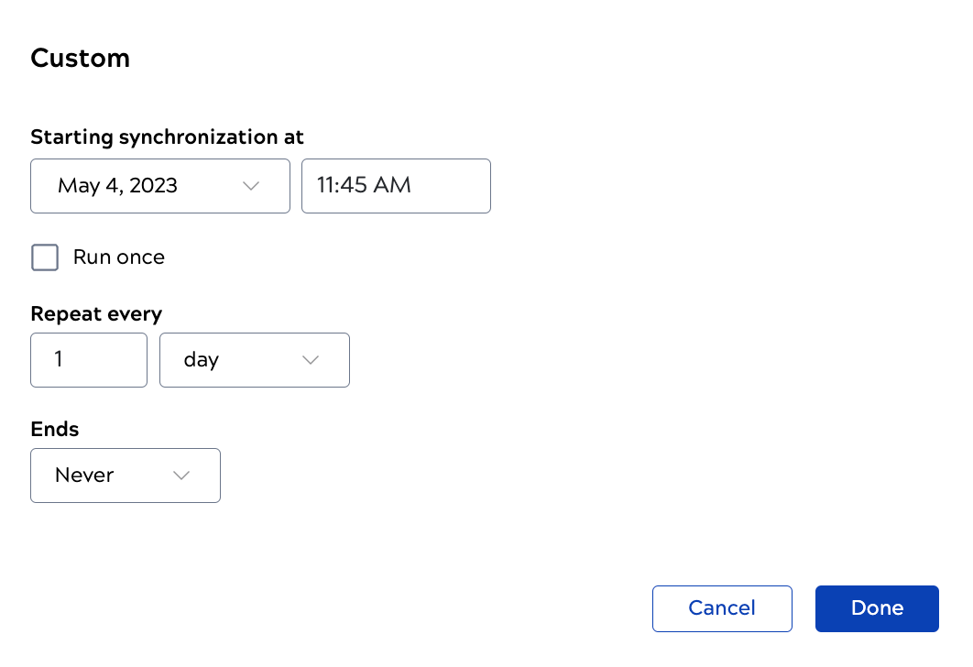Click the Ends label
973x667 pixels.
click(55, 429)
